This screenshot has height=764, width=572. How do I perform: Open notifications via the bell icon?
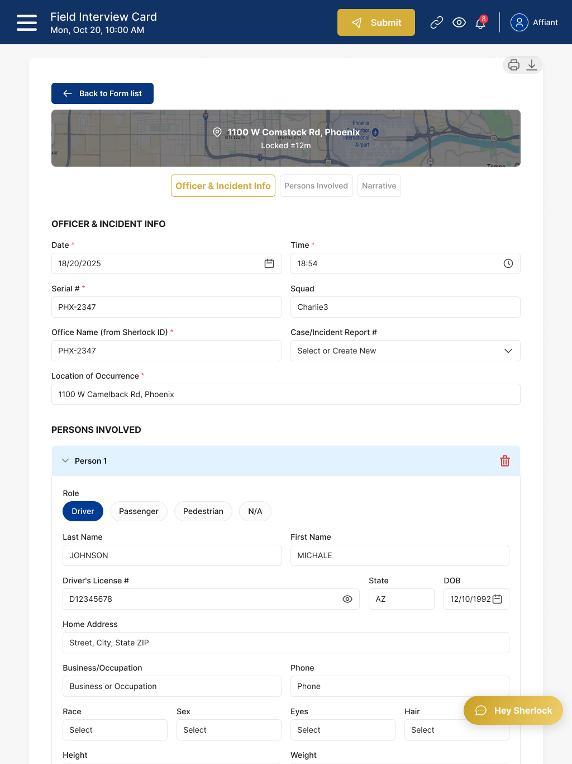(479, 23)
